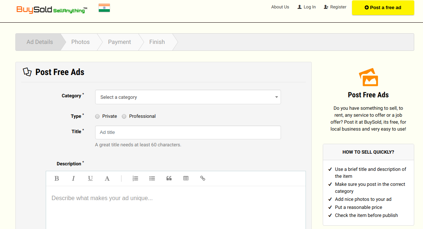Go to the Payment step tab
The width and height of the screenshot is (423, 229).
point(119,42)
